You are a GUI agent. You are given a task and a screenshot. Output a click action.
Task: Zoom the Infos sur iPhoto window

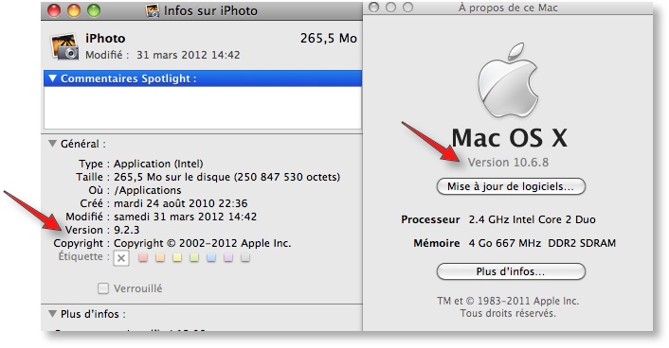(x=94, y=10)
